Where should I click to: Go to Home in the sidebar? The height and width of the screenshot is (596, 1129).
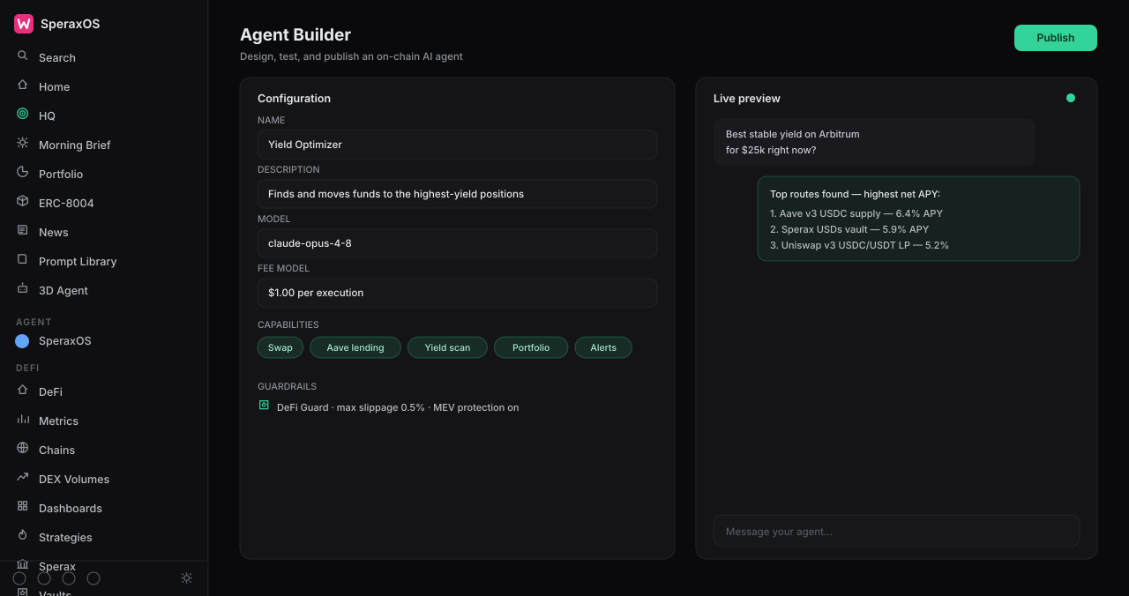click(54, 86)
